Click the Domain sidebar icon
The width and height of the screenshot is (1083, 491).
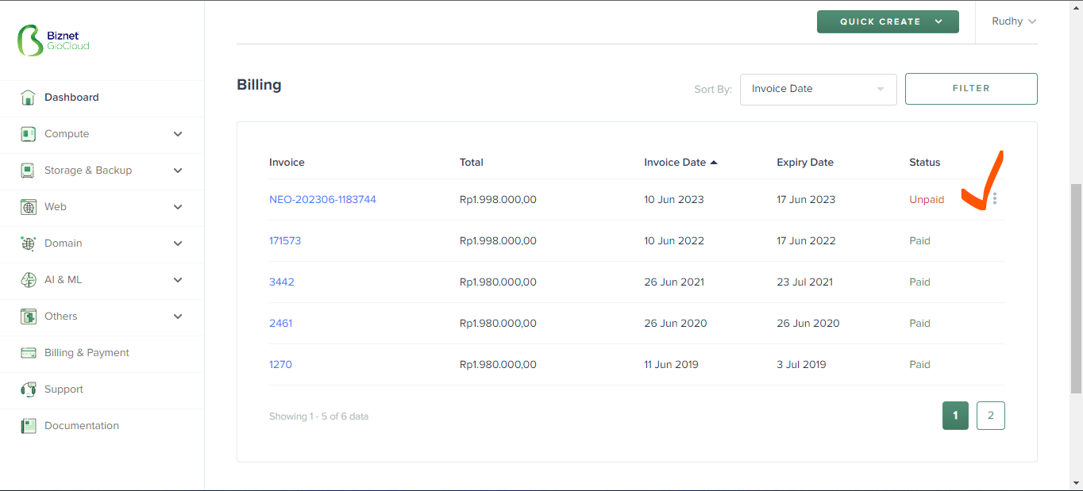28,244
